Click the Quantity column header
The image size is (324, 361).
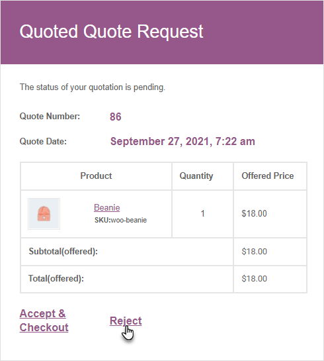pyautogui.click(x=196, y=176)
